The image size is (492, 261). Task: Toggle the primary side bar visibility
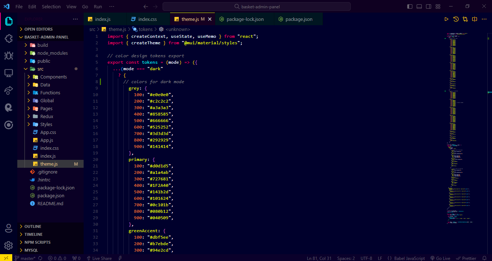tap(410, 6)
